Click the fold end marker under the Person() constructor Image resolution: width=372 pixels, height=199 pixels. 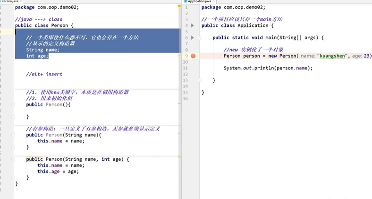click(x=13, y=117)
